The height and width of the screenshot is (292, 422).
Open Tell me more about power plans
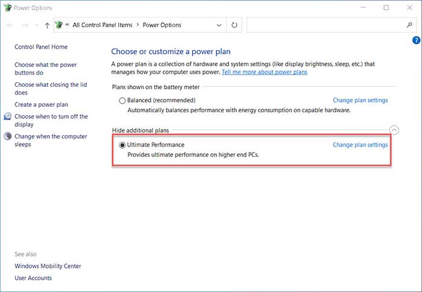pos(264,72)
